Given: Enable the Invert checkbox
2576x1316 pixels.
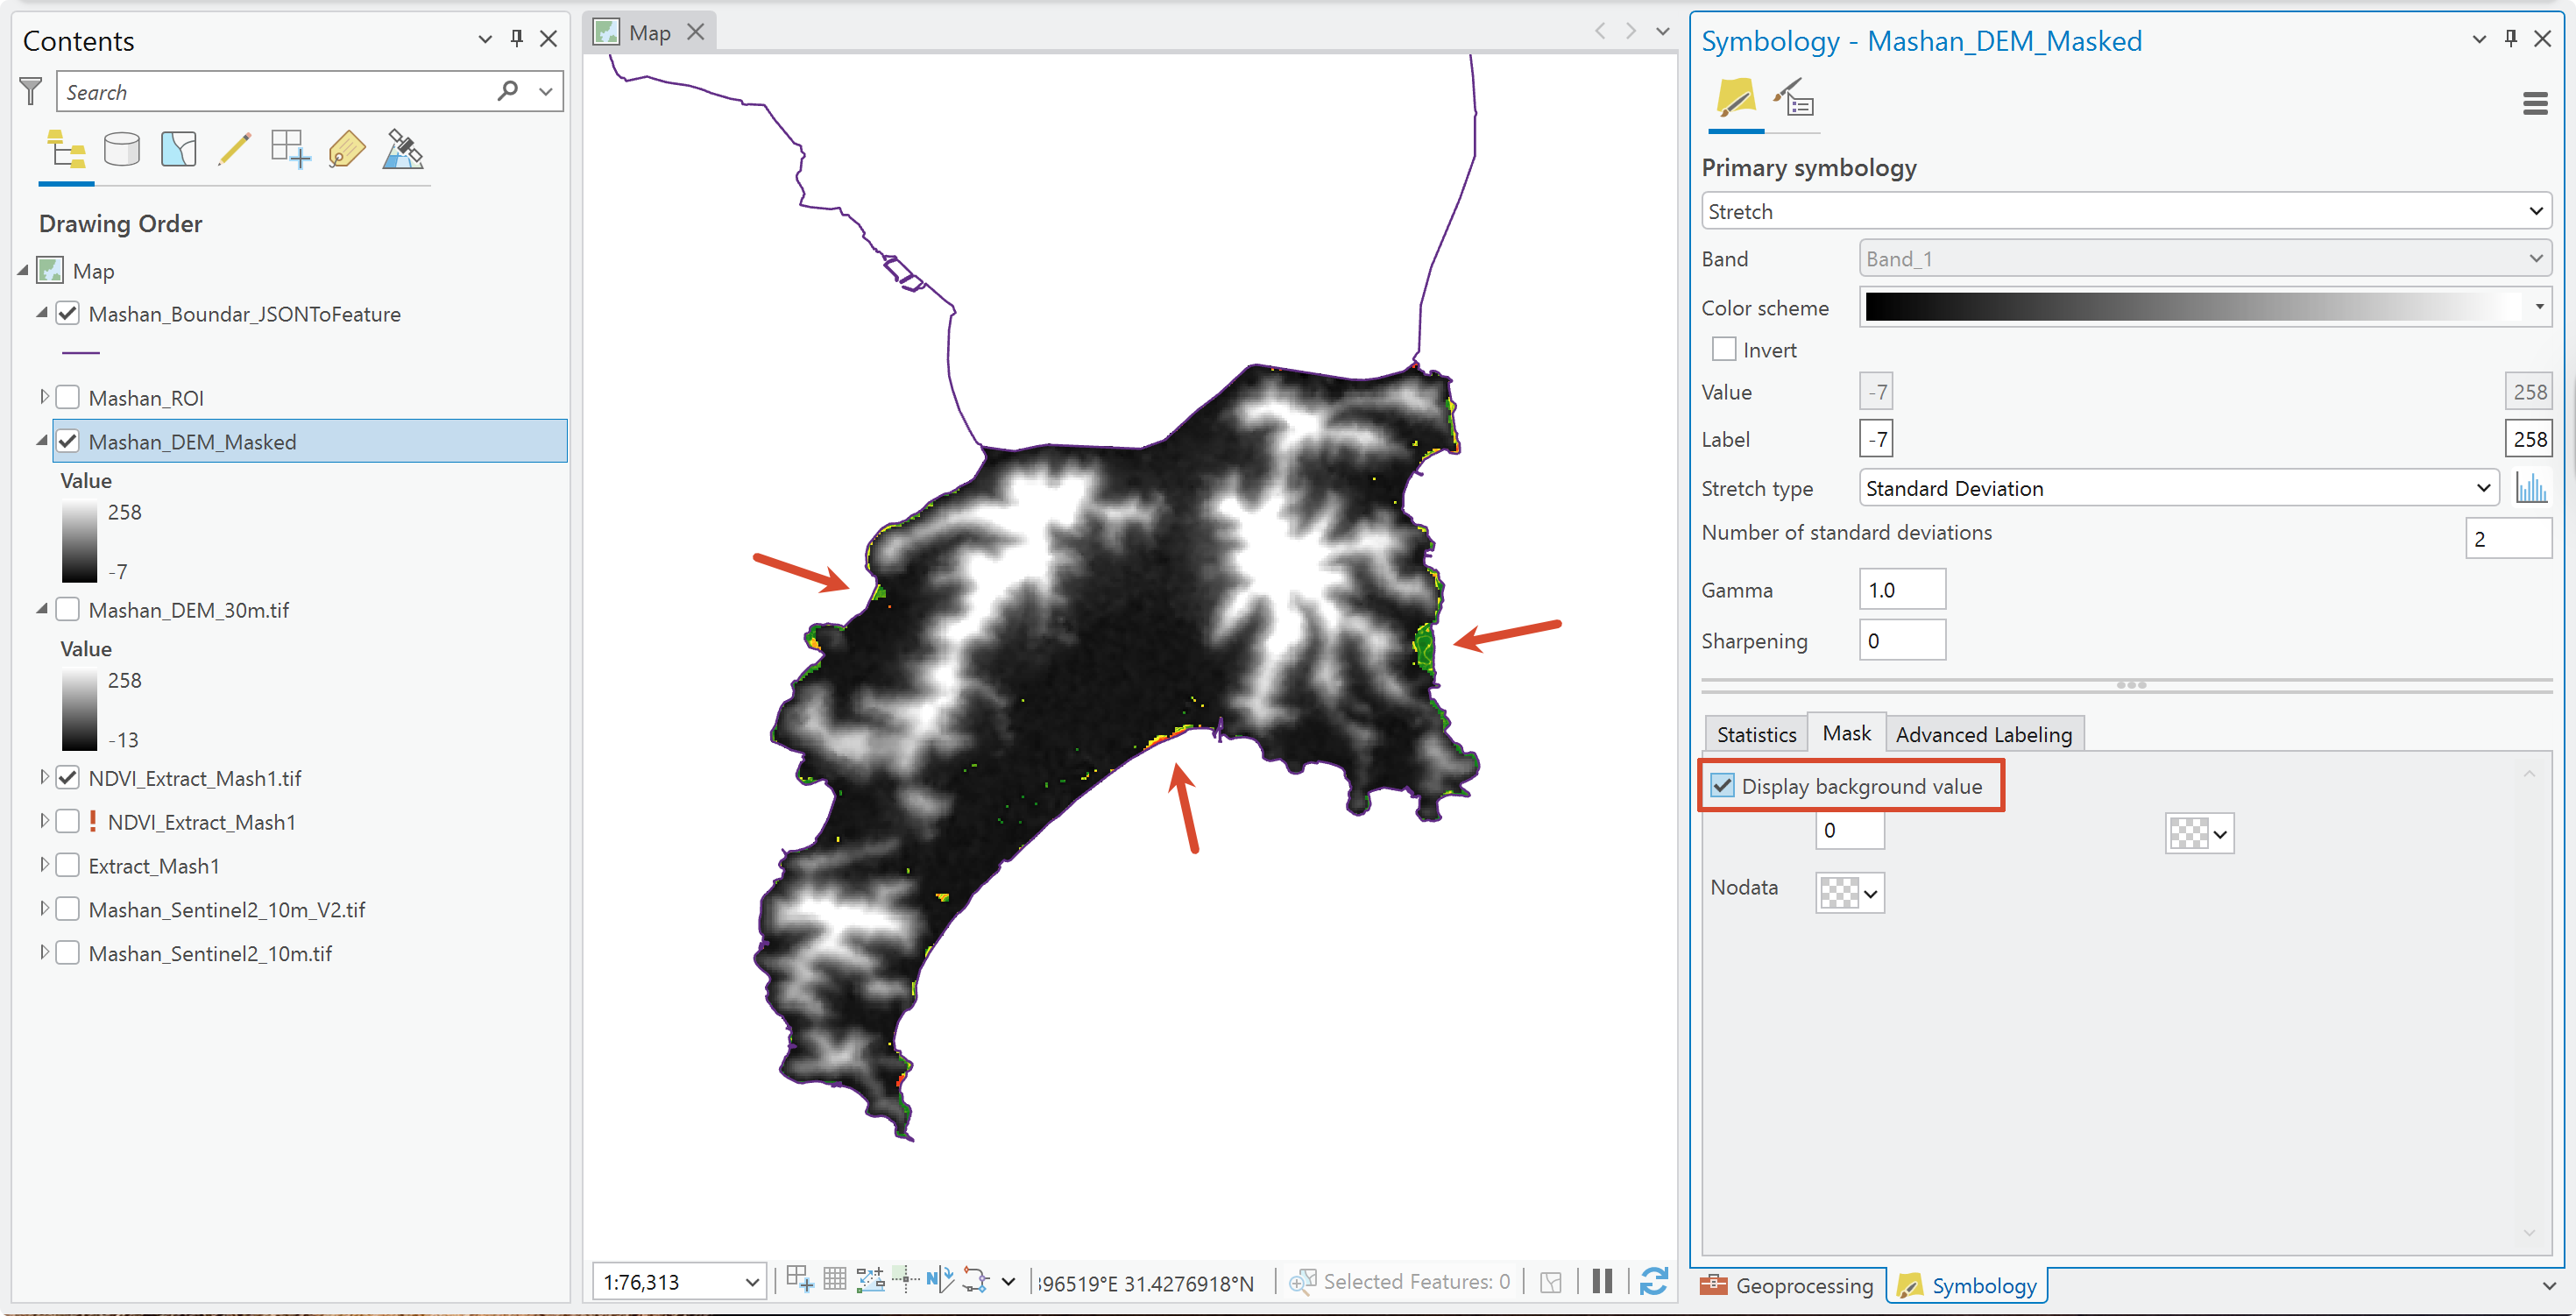Looking at the screenshot, I should (1724, 349).
